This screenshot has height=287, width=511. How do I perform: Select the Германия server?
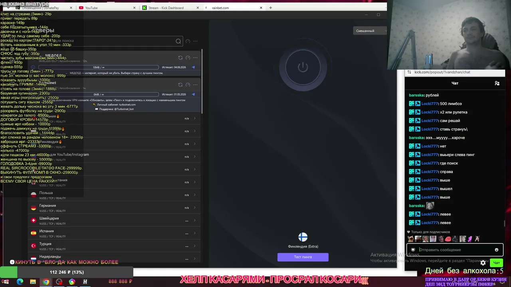click(114, 208)
